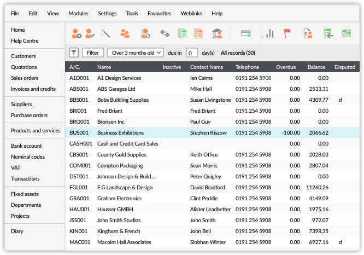Sort by the Overdue column header

click(x=286, y=67)
